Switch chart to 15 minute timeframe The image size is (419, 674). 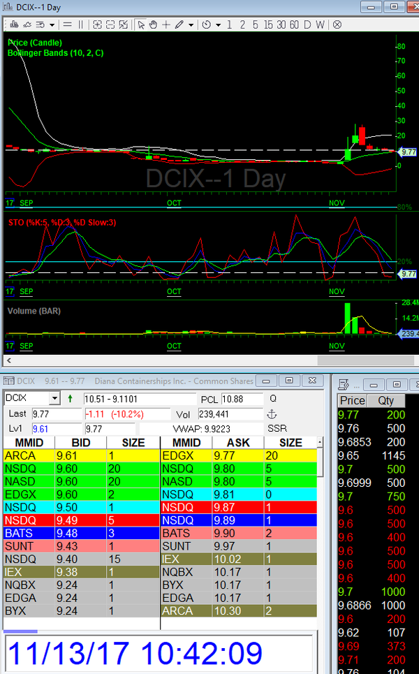[268, 25]
